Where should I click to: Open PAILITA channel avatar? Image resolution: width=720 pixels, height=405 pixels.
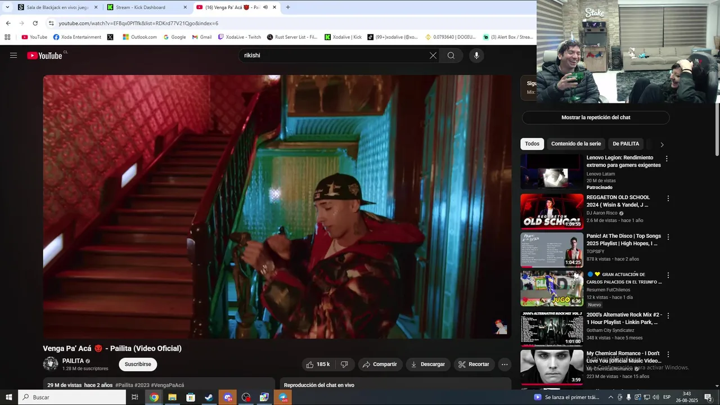[x=51, y=364]
